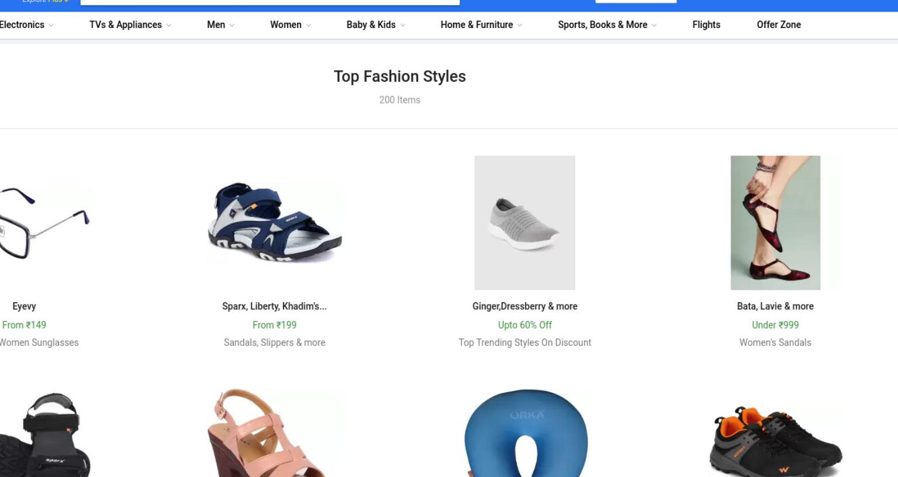Click the search input field
The height and width of the screenshot is (477, 898).
pos(270,2)
